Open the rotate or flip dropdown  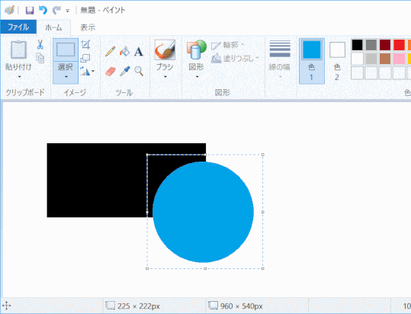tap(87, 71)
